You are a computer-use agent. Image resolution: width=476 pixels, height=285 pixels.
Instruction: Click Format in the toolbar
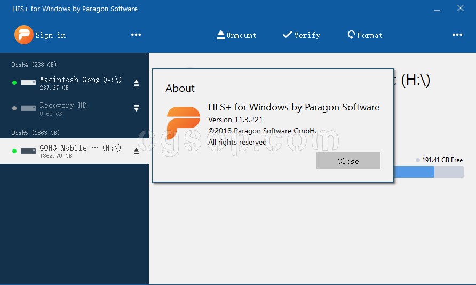click(365, 35)
